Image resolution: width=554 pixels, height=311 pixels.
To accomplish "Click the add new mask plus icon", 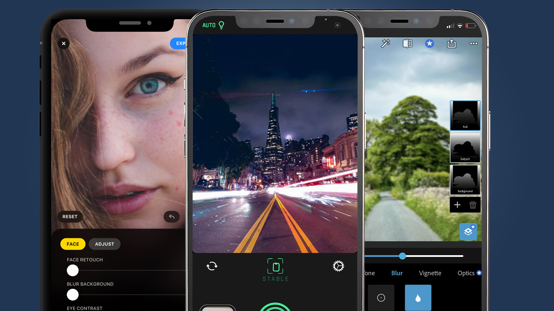I will 457,205.
